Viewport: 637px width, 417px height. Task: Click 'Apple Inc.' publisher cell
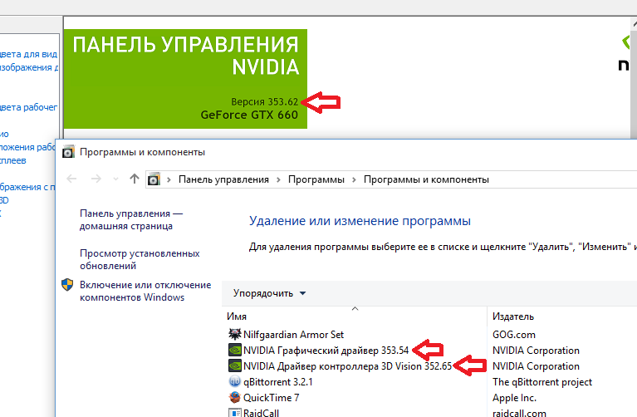point(514,398)
